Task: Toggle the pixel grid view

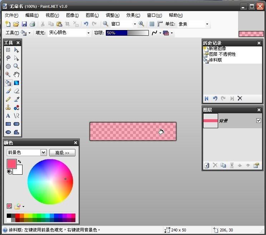Action: coord(152,24)
